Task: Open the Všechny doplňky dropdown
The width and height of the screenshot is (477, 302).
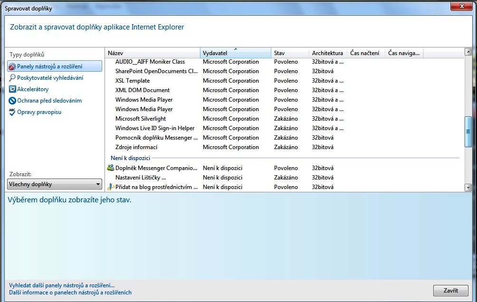Action: tap(55, 184)
